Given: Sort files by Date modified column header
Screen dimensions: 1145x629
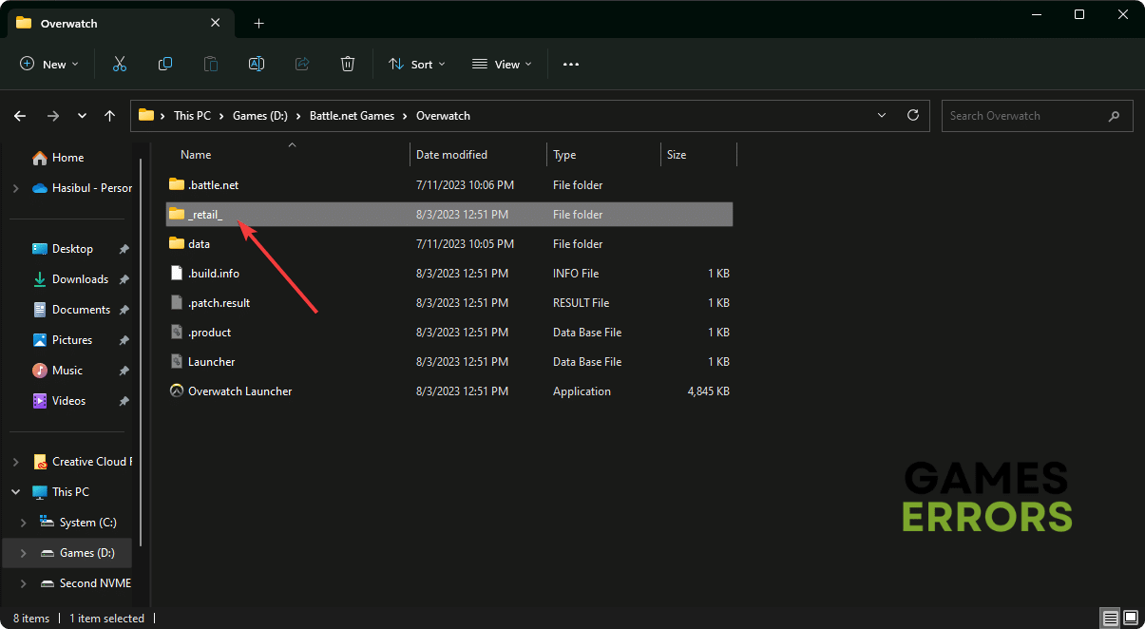Looking at the screenshot, I should (x=452, y=155).
